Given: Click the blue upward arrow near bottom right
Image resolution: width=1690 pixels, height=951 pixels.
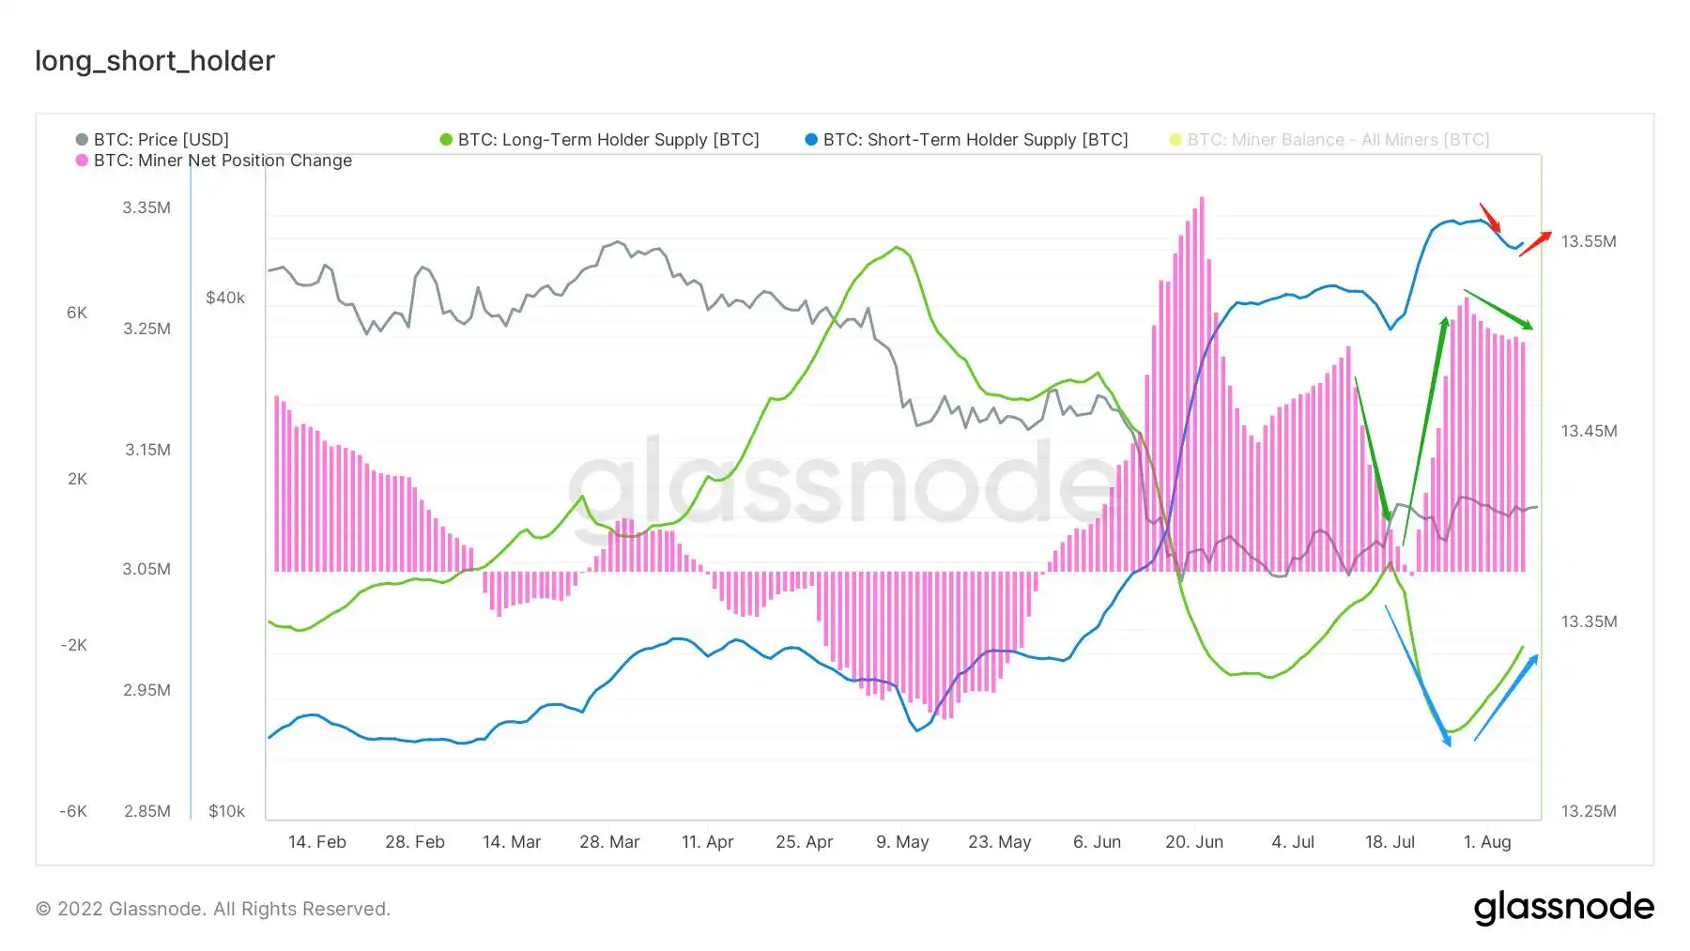Looking at the screenshot, I should (1506, 698).
